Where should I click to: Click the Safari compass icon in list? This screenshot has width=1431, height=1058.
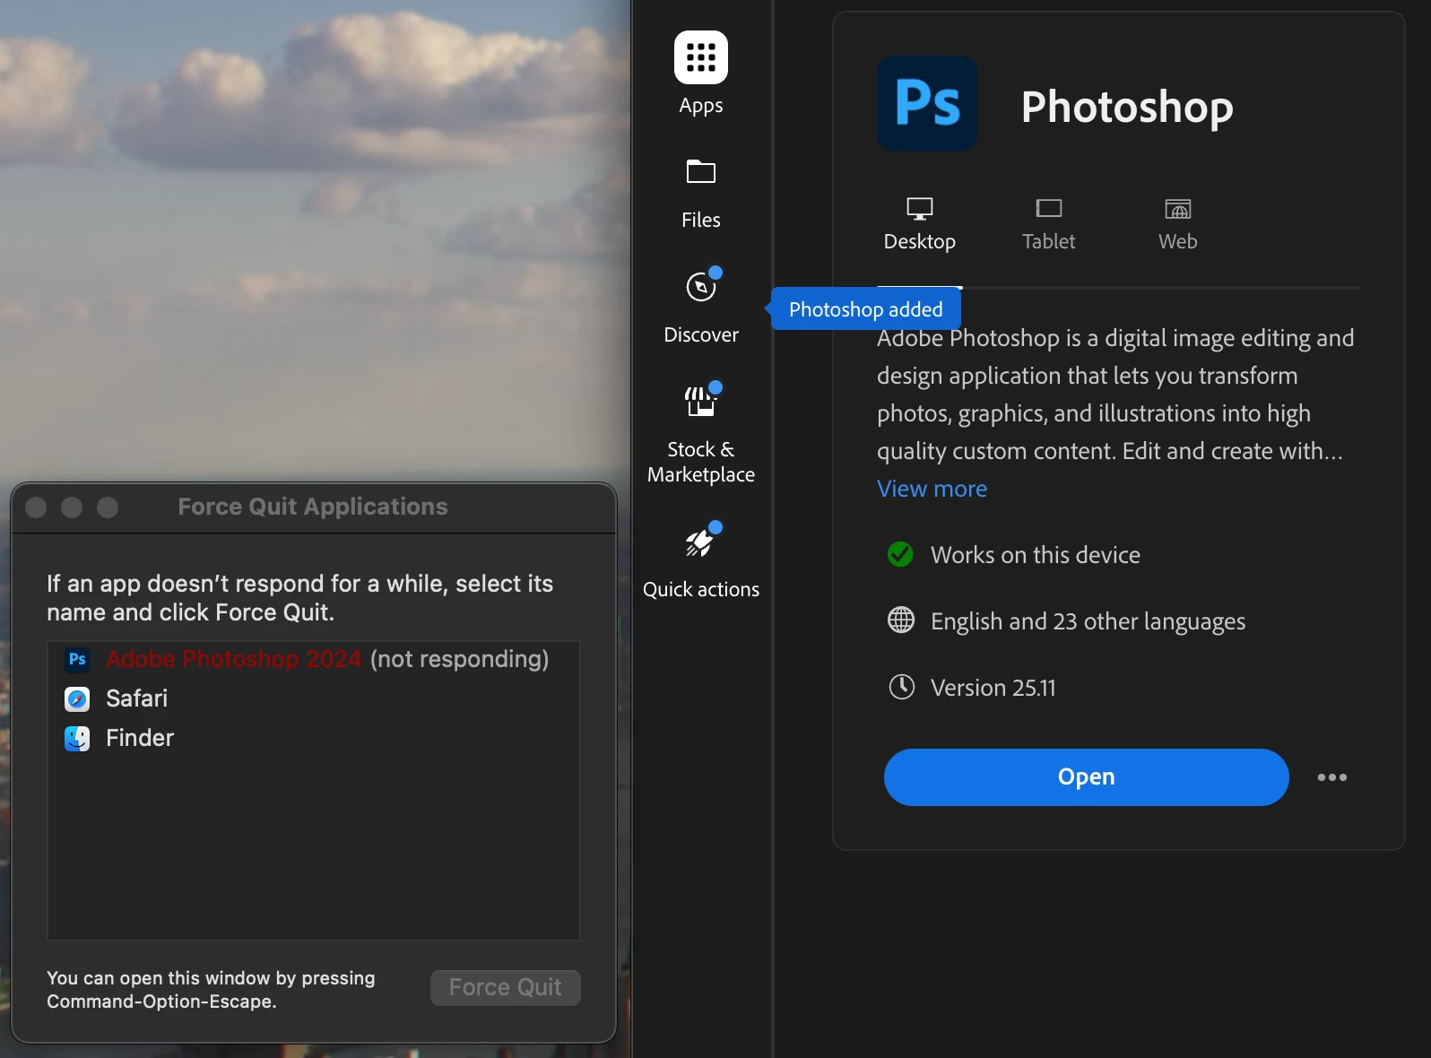tap(77, 698)
